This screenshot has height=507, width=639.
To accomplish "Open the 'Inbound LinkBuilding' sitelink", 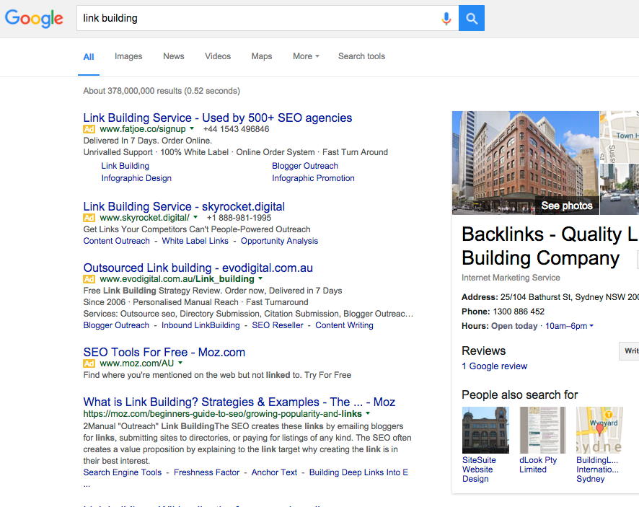I will click(x=200, y=325).
